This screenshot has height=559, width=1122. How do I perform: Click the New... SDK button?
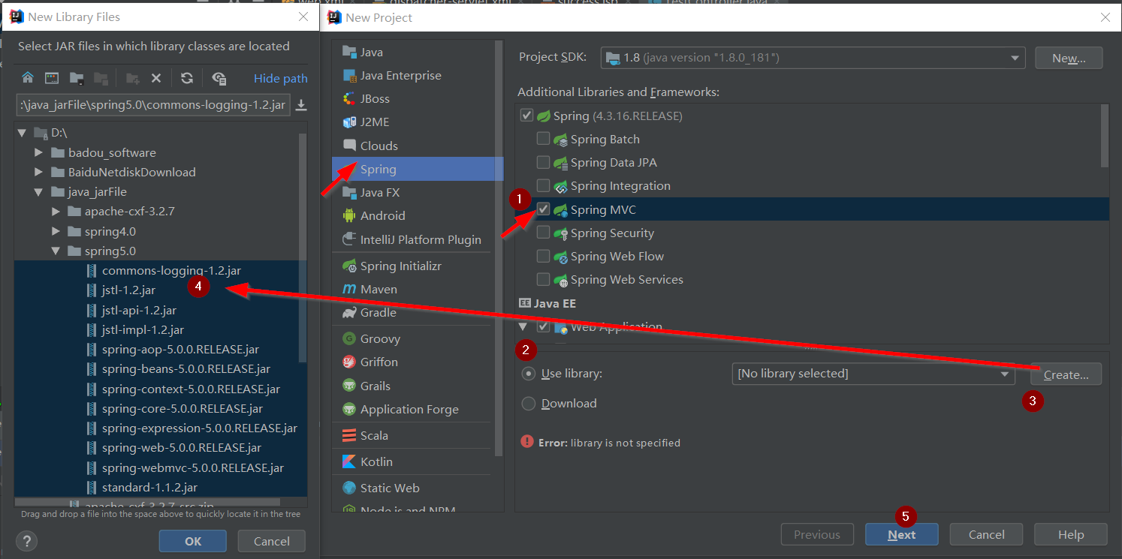coord(1069,58)
